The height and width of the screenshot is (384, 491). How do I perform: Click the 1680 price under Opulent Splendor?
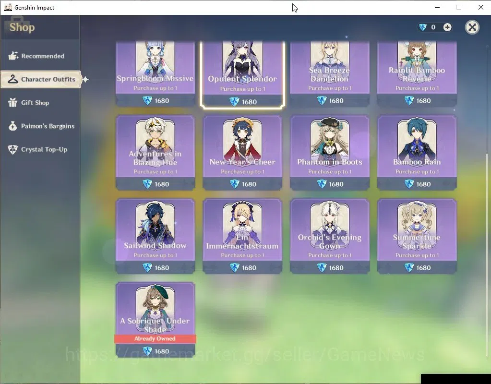249,102
